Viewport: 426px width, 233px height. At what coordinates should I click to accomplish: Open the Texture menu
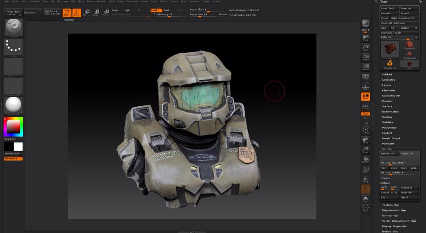click(x=174, y=1)
